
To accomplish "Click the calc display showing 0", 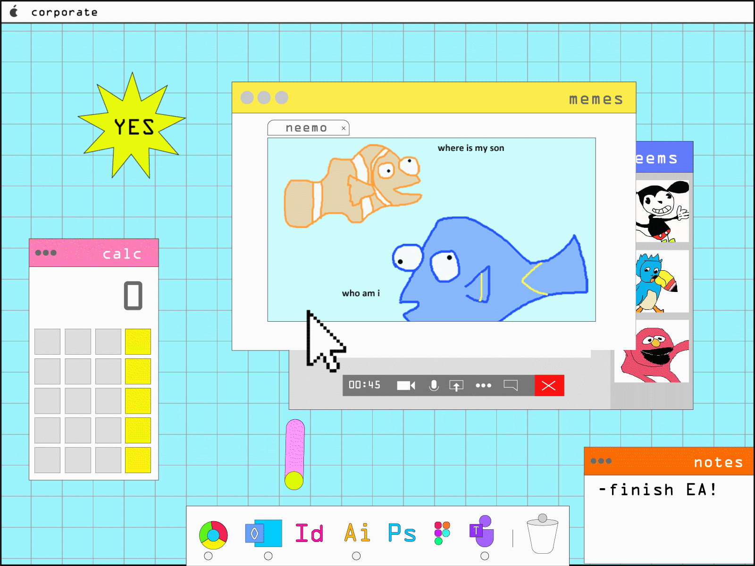I will (x=133, y=296).
